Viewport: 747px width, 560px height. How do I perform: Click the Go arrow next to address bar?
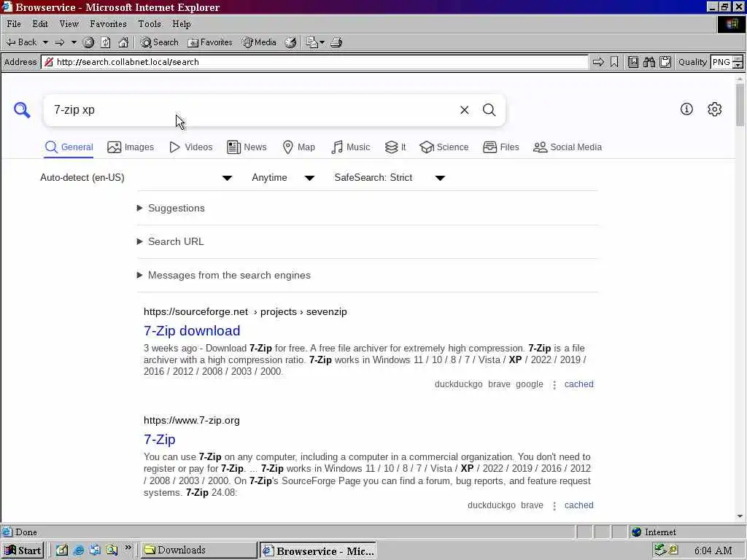[598, 62]
